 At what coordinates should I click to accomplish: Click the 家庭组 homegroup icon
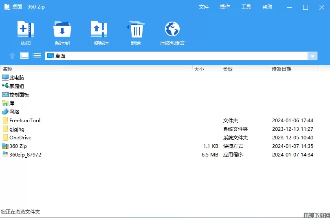[x=5, y=86]
